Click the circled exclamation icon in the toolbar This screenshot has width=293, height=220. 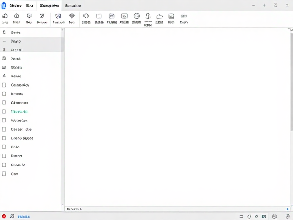click(16, 16)
